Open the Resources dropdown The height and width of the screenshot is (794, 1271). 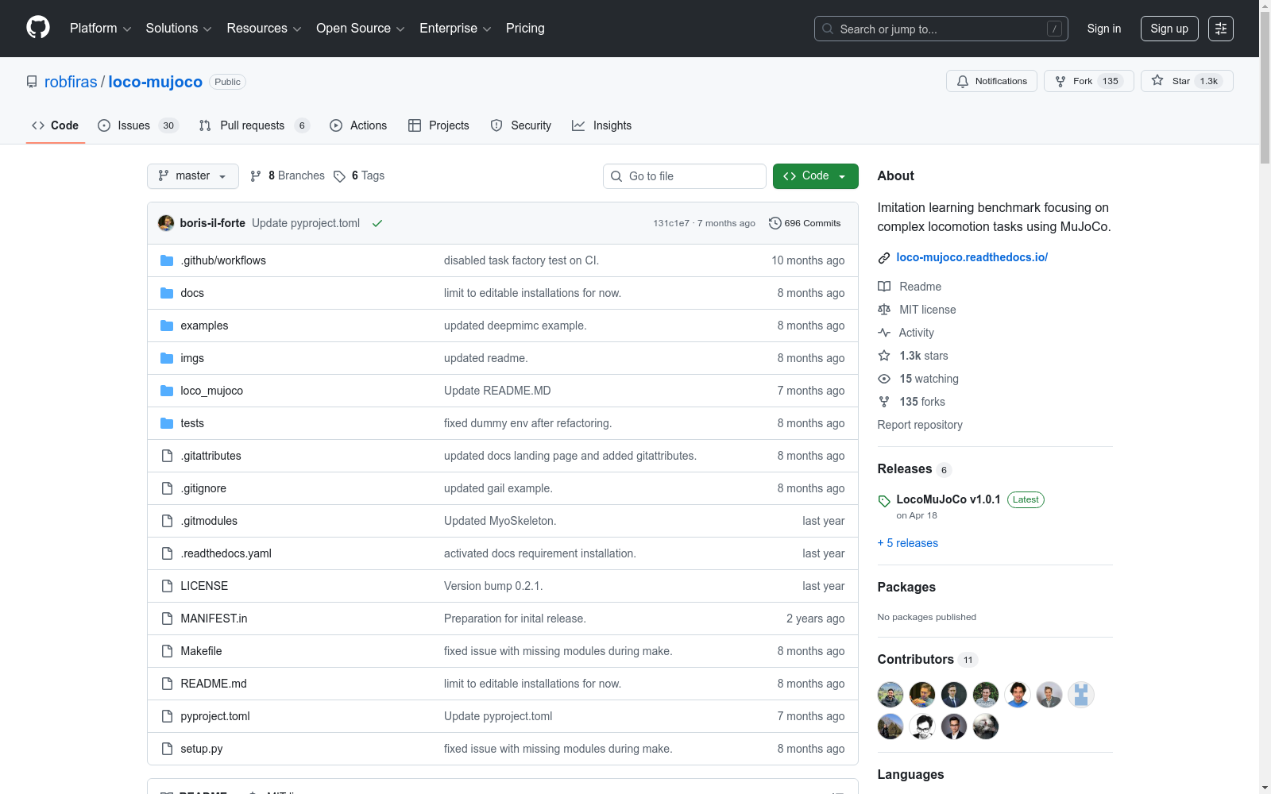[x=264, y=29]
